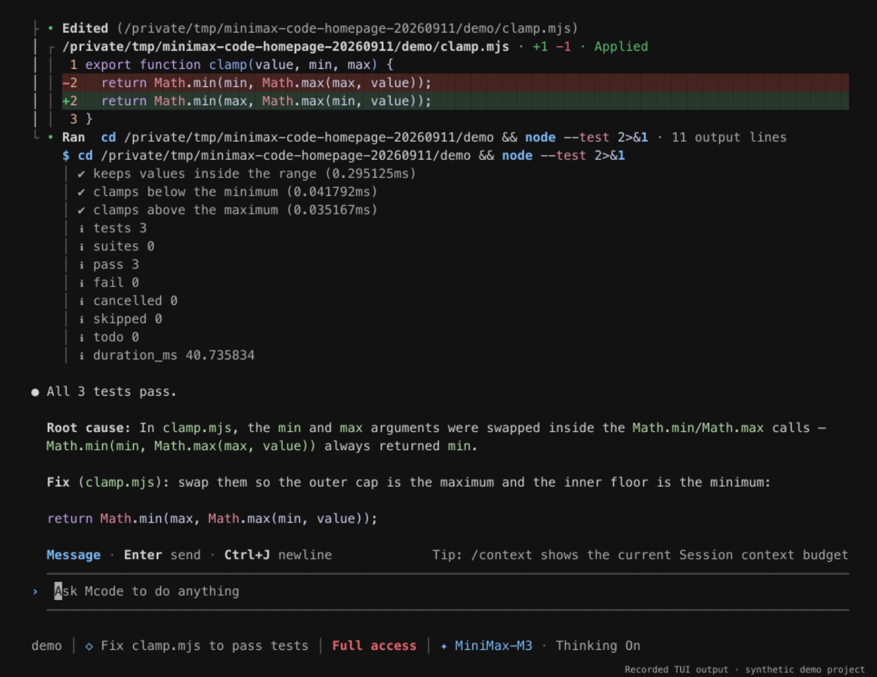The width and height of the screenshot is (877, 677).
Task: Click '11 output lines' summary
Action: 729,137
